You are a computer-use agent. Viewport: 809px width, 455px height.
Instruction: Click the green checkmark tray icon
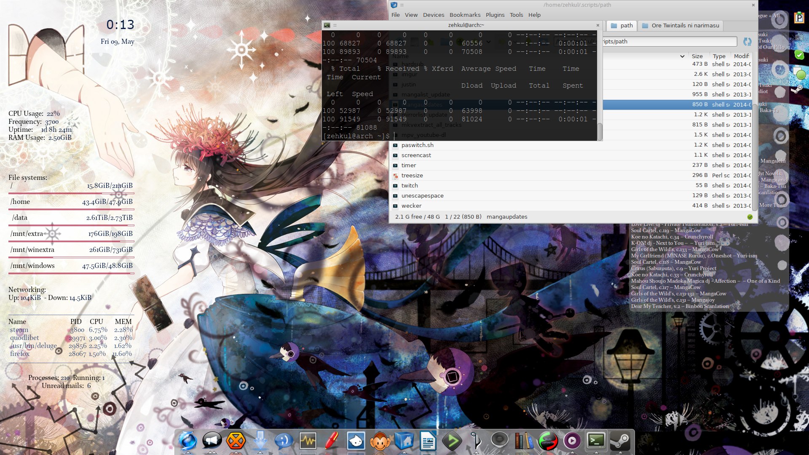[799, 55]
